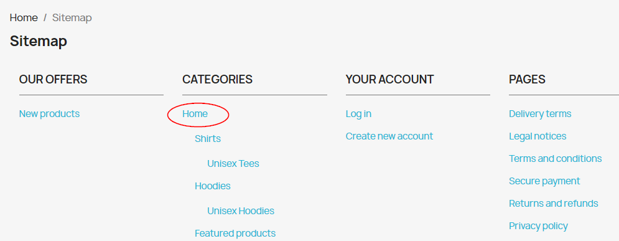Open the Unisex Tees subcategory
Screen dimensions: 619x241
coord(233,164)
